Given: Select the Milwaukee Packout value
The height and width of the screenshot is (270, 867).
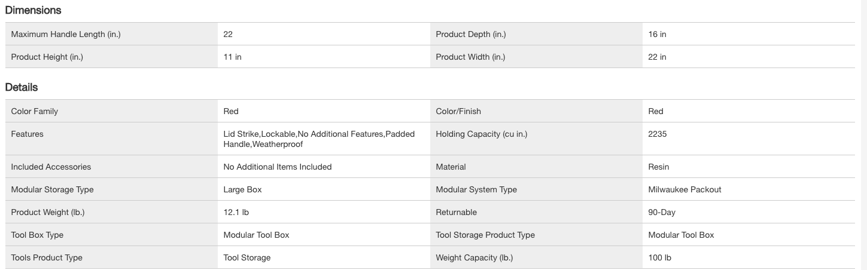Looking at the screenshot, I should (685, 190).
